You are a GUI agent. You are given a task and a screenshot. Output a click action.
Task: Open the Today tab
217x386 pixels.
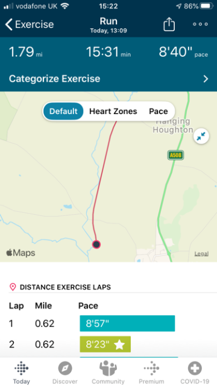click(22, 373)
